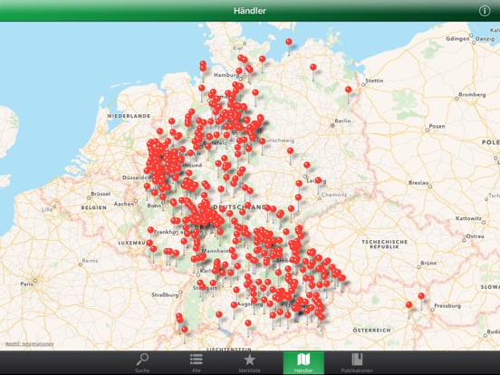Tap the pin just west of Stettin
This screenshot has height=375, width=500.
(x=349, y=90)
